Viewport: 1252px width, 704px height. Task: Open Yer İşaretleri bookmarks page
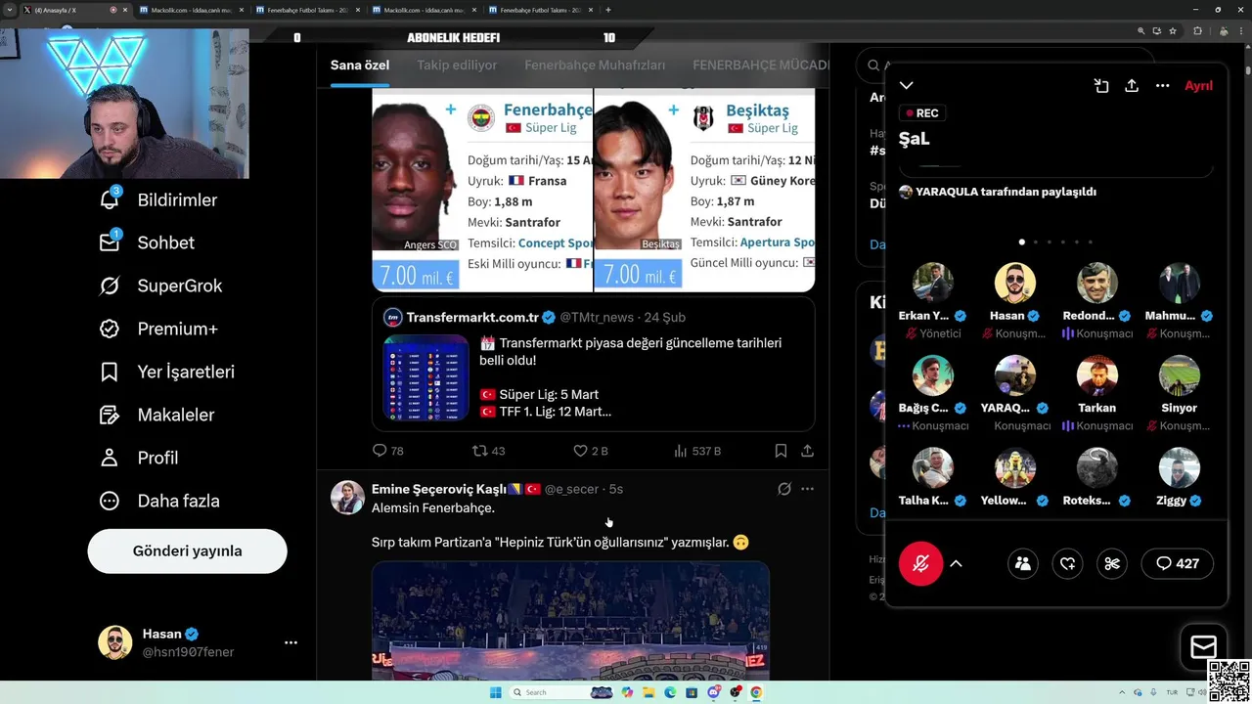coord(166,372)
